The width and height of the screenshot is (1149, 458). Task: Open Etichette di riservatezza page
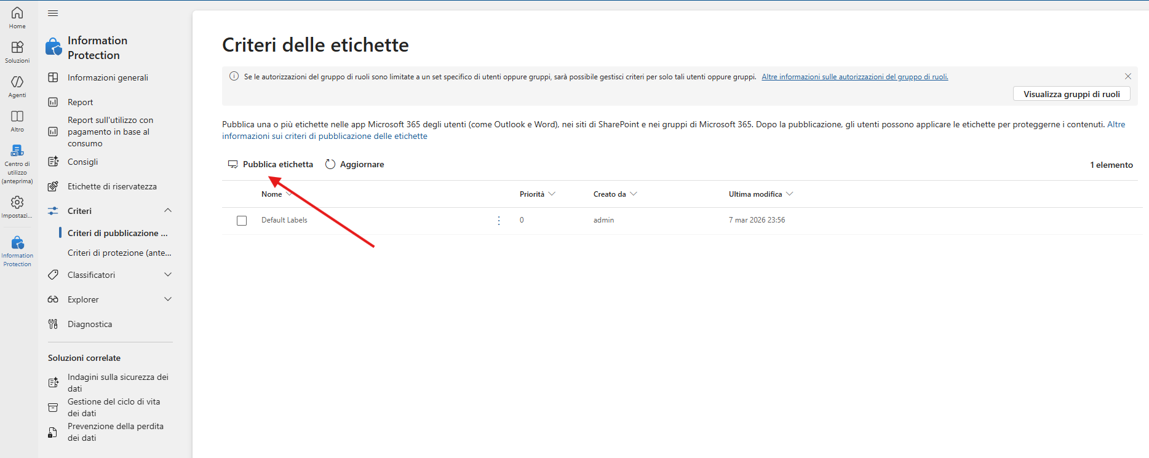(x=112, y=186)
